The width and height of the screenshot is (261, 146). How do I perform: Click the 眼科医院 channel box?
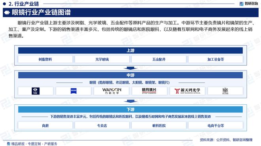[x=159, y=126]
